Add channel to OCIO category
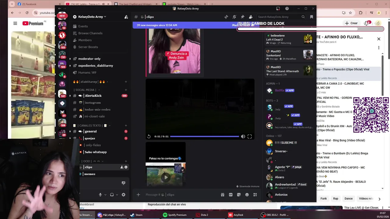The width and height of the screenshot is (390, 219). pos(126,161)
